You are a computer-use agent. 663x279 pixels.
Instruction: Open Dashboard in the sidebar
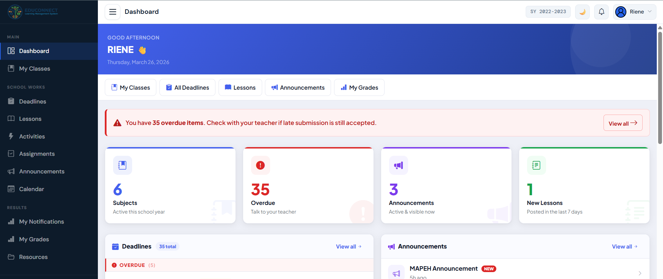point(49,51)
